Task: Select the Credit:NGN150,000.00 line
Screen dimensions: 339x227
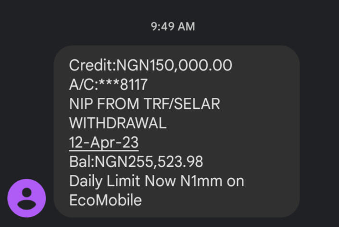Action: (x=151, y=65)
